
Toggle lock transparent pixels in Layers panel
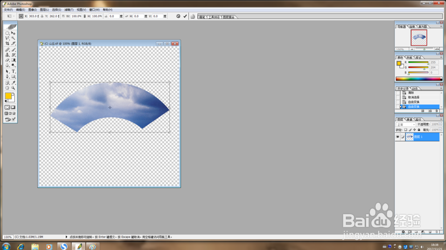click(405, 130)
